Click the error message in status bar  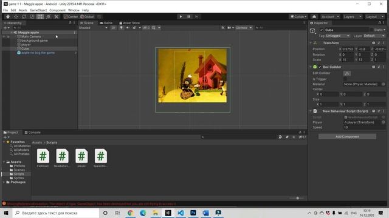(x=91, y=204)
